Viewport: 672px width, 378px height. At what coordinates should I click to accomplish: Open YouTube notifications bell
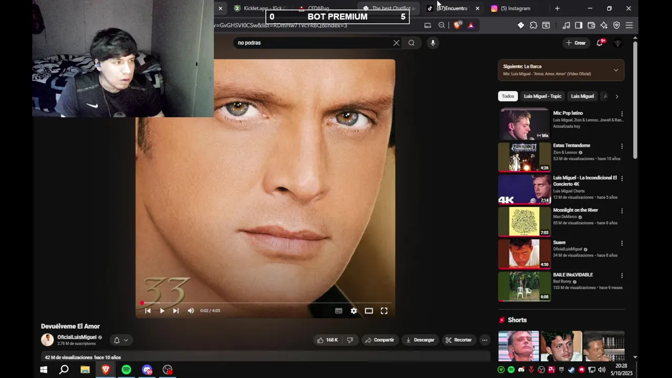(600, 43)
